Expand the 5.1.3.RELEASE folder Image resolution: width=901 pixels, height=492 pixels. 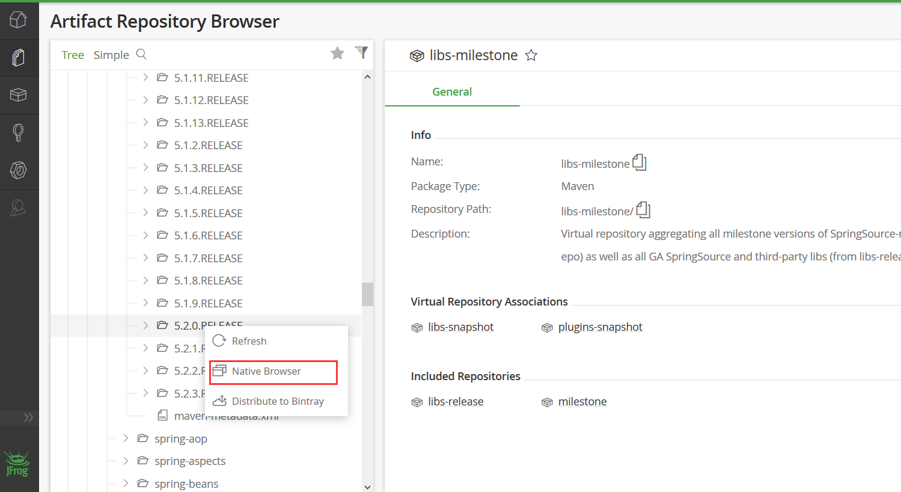coord(145,168)
